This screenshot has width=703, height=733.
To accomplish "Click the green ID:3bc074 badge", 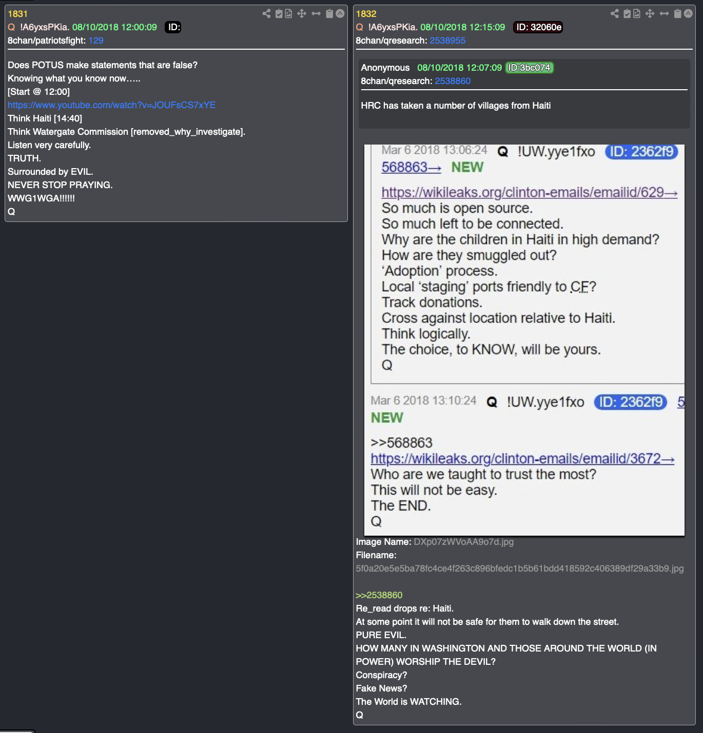I will [x=530, y=68].
